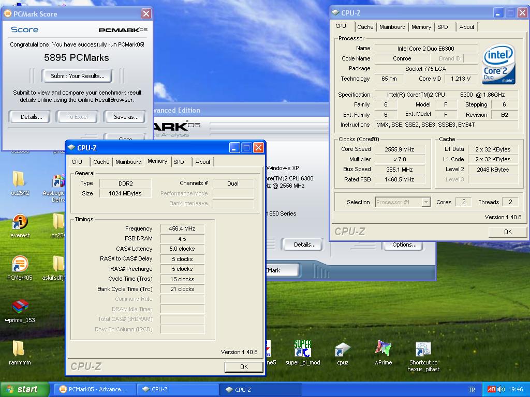Click OK in the right CPU-Z window
Viewport: 530px width, 397px height.
508,232
